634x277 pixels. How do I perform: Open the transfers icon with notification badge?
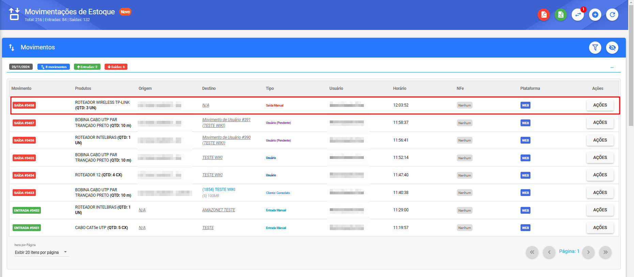tap(578, 15)
